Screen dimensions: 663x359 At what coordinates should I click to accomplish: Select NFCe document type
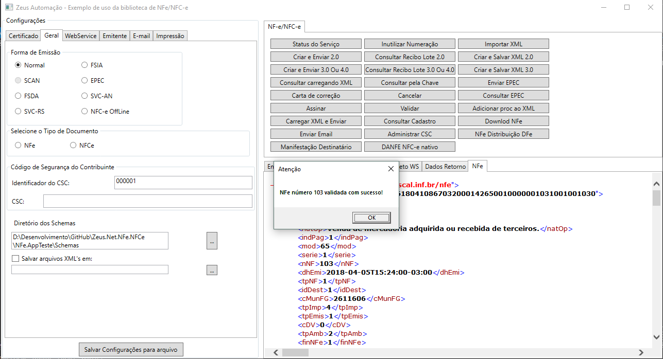point(73,146)
